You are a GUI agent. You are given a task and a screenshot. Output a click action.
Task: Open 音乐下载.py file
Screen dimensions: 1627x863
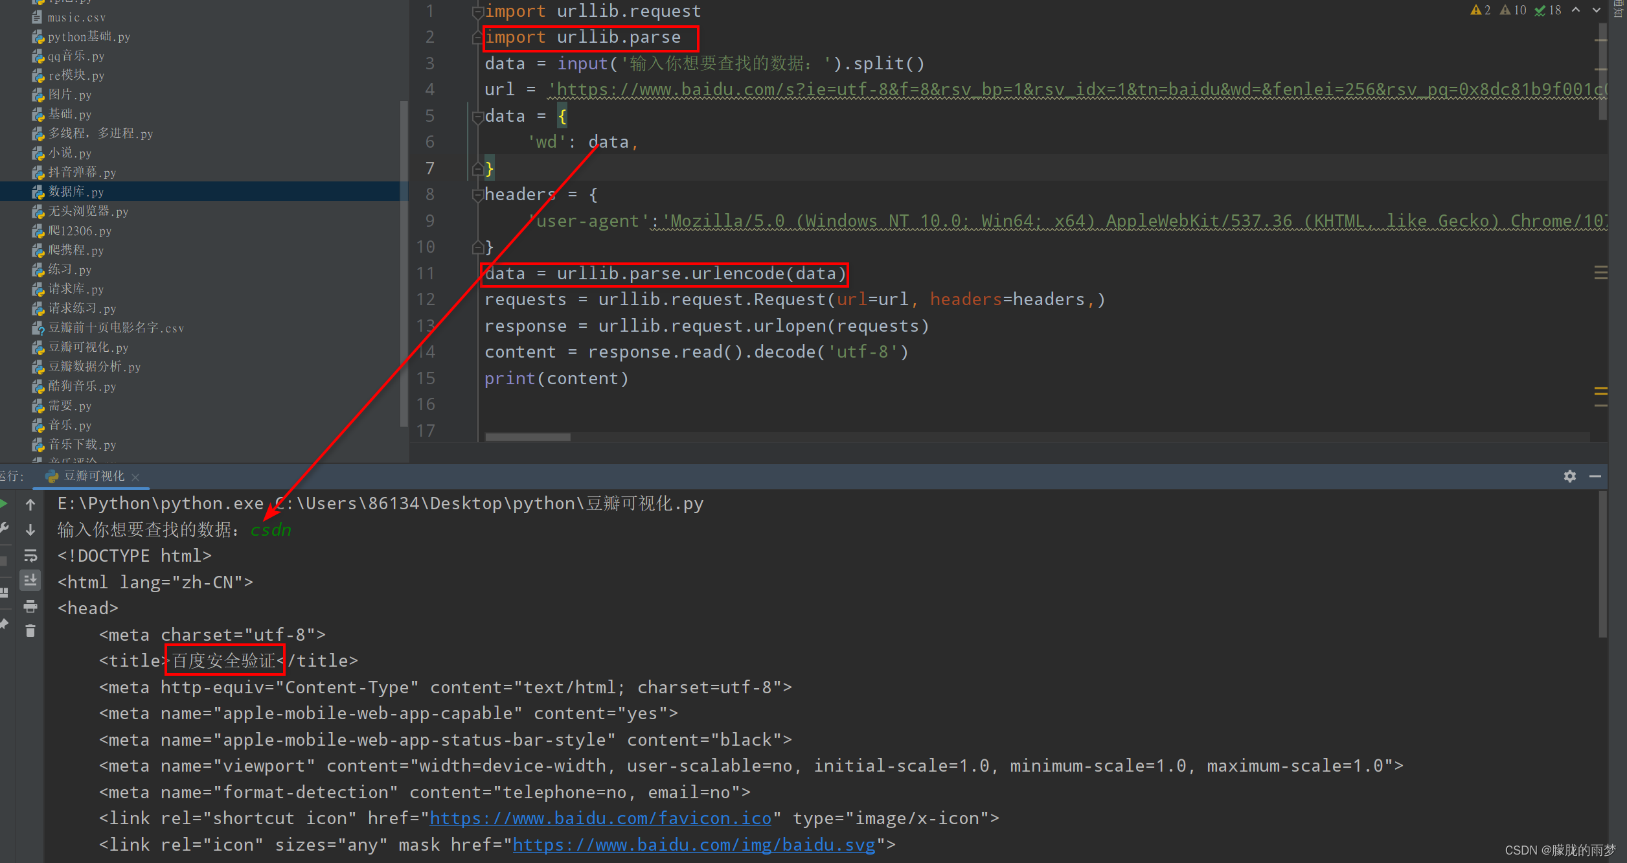tap(82, 445)
